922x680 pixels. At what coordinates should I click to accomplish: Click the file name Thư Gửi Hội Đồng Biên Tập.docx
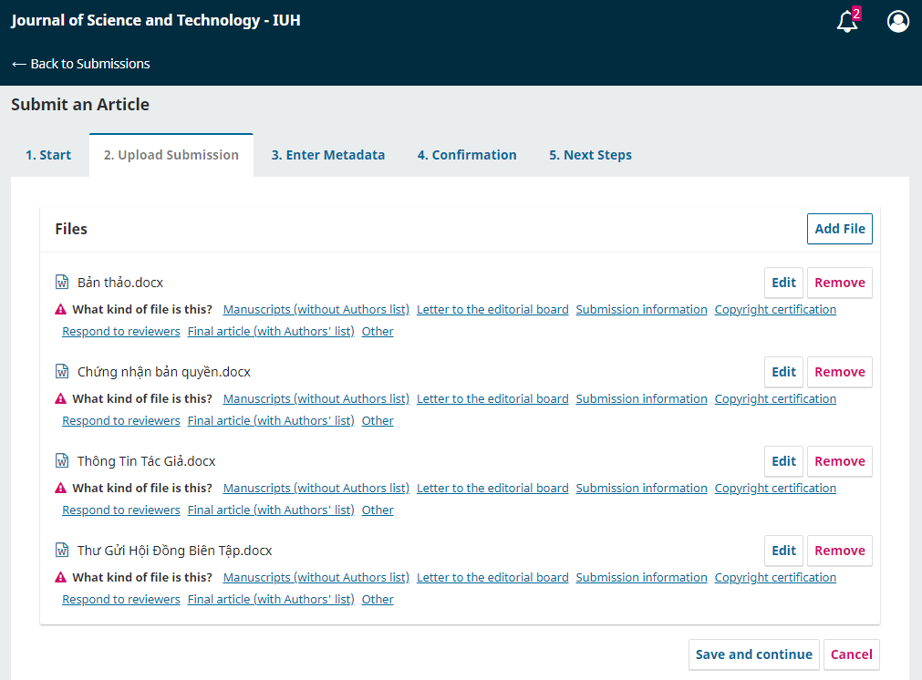(x=174, y=551)
